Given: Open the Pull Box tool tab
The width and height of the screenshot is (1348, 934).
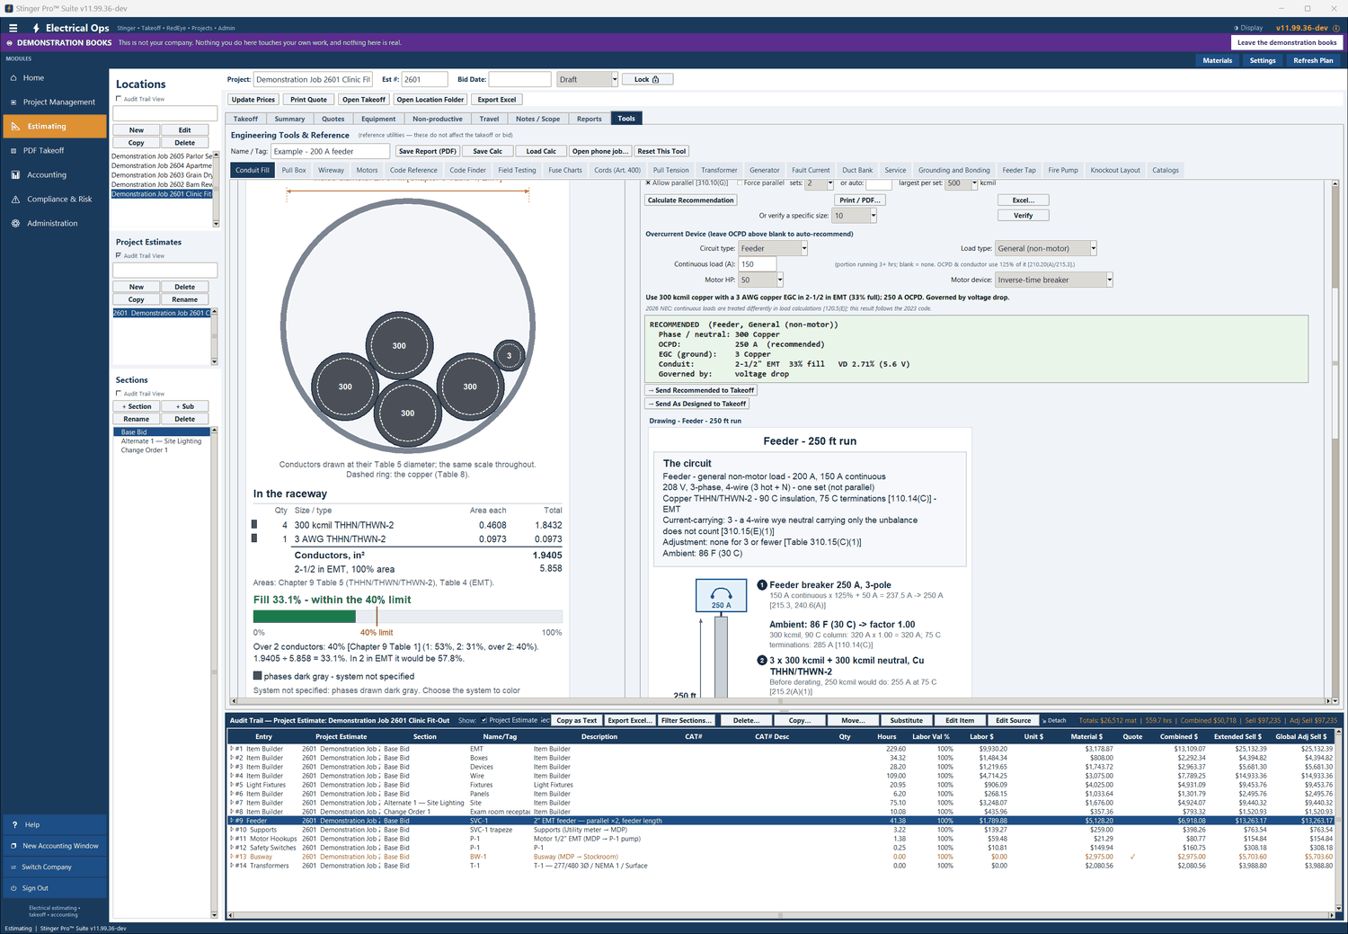Looking at the screenshot, I should (x=294, y=170).
